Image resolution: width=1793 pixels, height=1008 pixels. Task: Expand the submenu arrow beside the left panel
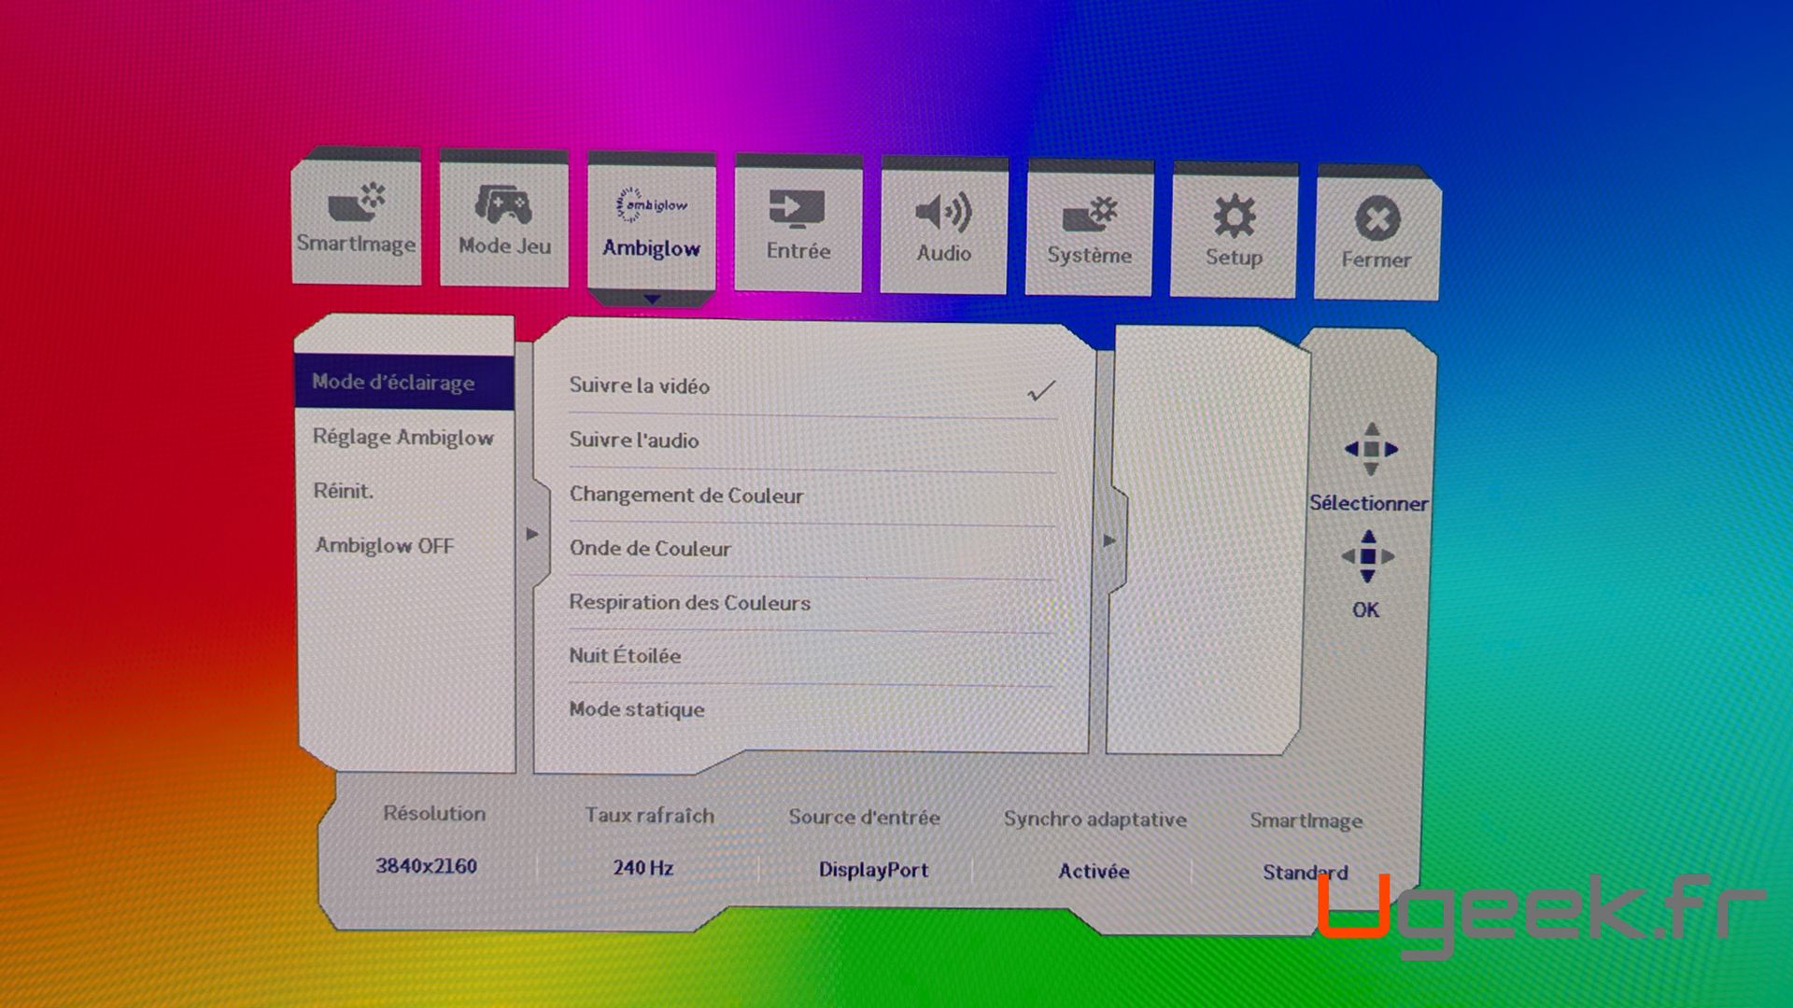click(532, 535)
